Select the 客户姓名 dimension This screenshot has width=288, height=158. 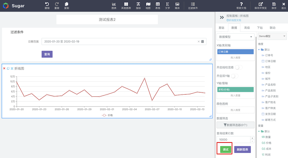coord(270,102)
